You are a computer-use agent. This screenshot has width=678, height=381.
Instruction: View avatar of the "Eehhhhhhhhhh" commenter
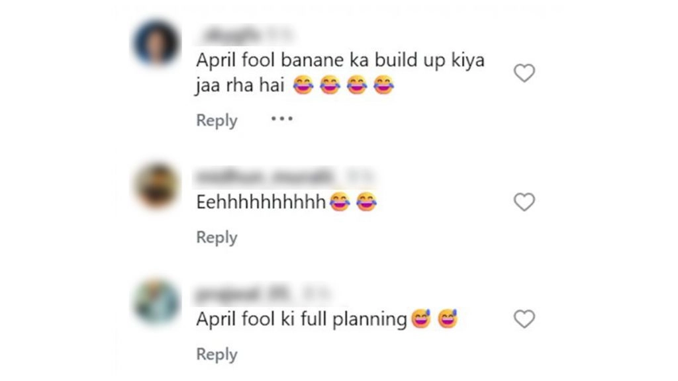coord(158,186)
